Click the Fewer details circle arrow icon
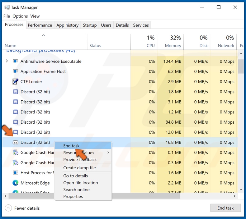Viewport: 246px width, 219px height. (8, 208)
